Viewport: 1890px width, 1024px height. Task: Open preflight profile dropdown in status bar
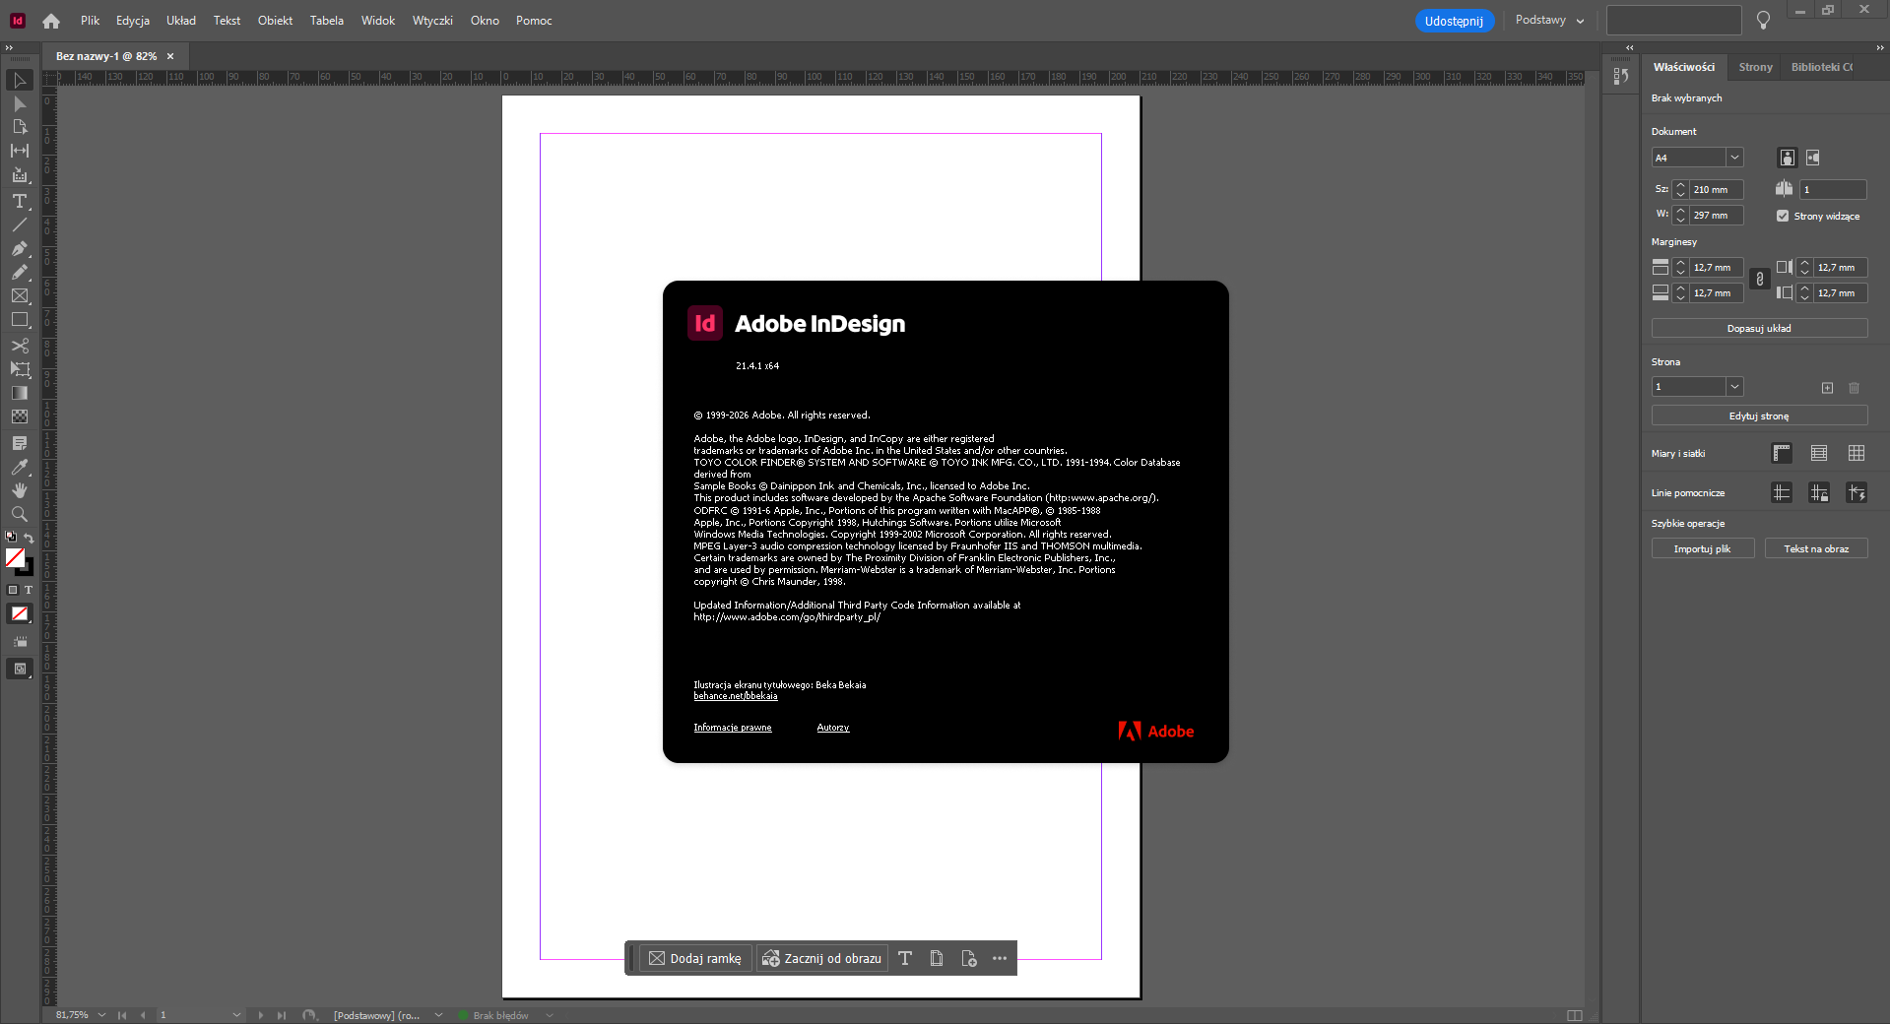pyautogui.click(x=438, y=1015)
